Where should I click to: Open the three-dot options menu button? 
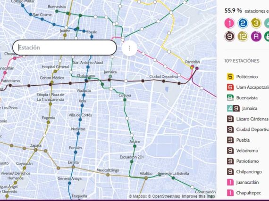129,48
